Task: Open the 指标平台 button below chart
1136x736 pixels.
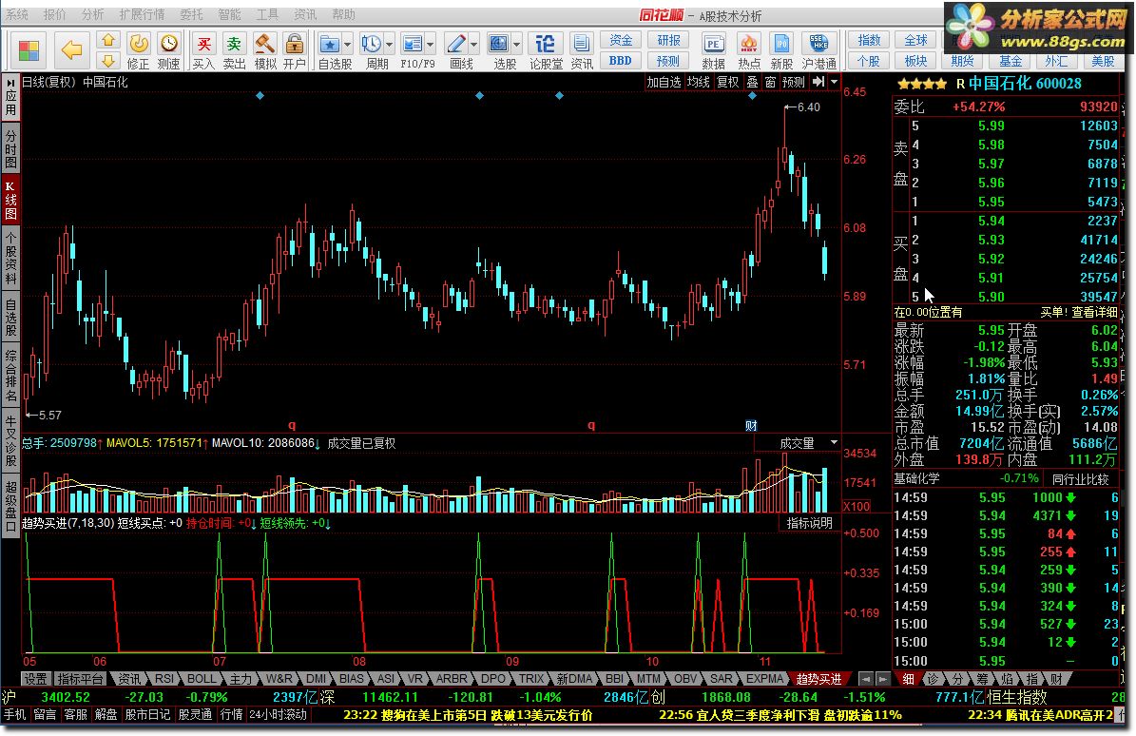Action: pos(81,679)
